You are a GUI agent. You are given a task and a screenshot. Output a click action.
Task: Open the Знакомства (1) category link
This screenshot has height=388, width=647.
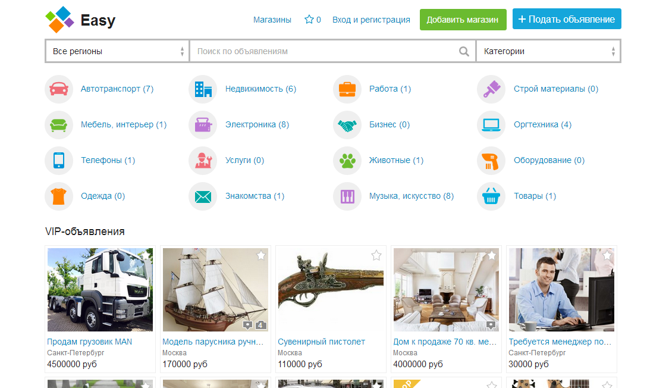click(255, 196)
